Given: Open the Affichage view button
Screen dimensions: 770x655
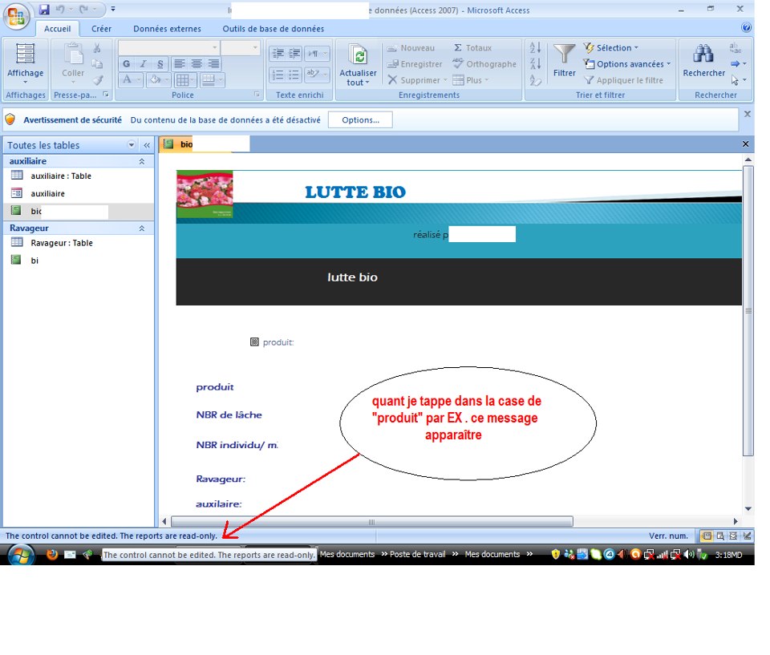Looking at the screenshot, I should coord(25,64).
